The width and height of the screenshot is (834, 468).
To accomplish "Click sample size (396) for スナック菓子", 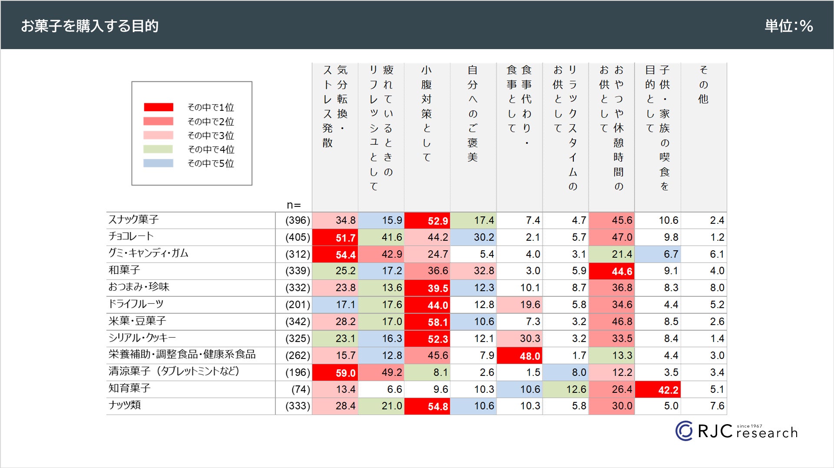I will 298,220.
